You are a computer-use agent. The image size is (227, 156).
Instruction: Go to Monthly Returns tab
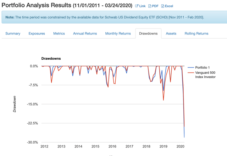point(118,33)
